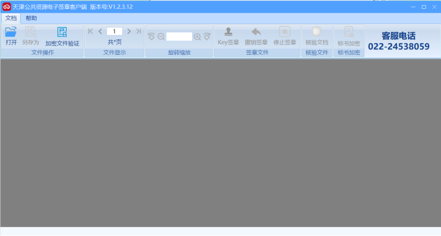Jump to the last page arrow
The width and height of the screenshot is (441, 236).
point(138,32)
